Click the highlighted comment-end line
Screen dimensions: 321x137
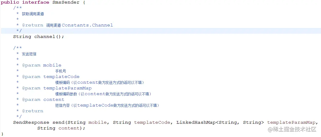click(19, 31)
